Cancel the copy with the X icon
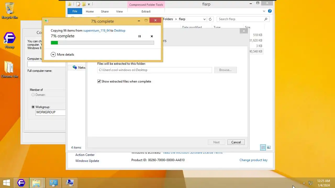The width and height of the screenshot is (335, 188). coord(152,36)
